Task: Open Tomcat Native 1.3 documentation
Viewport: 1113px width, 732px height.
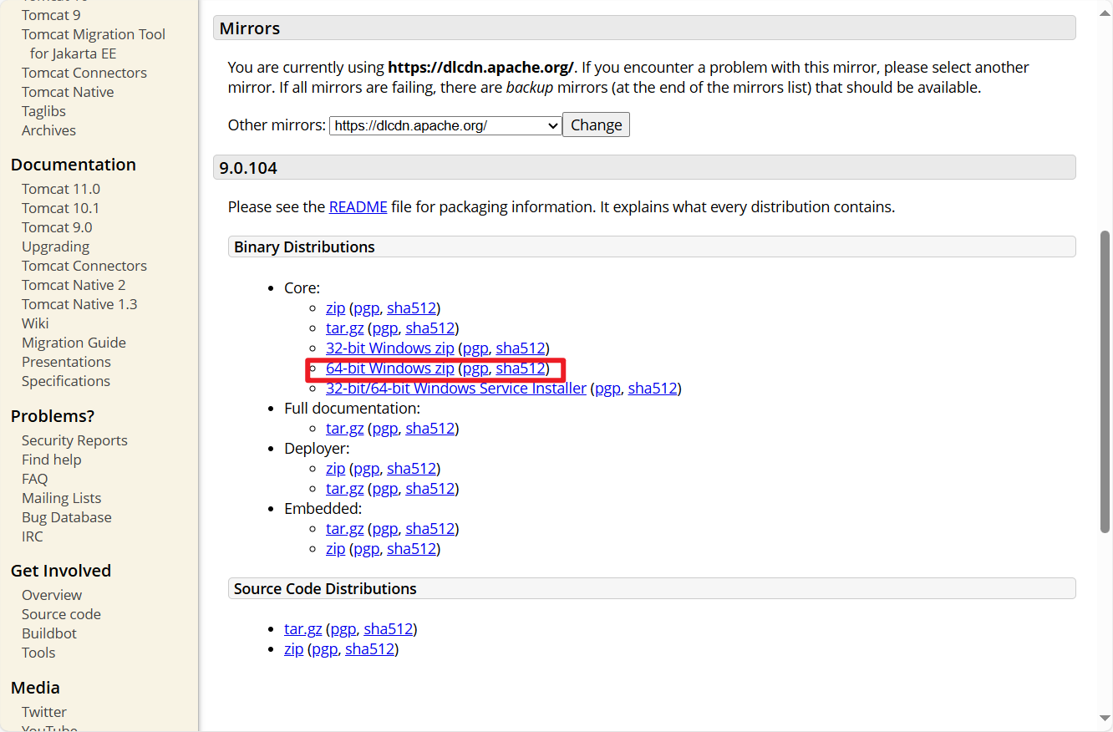Action: 79,304
